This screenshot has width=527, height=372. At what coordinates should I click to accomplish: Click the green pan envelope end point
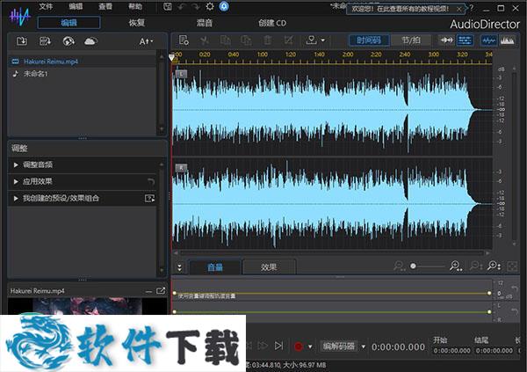[489, 311]
